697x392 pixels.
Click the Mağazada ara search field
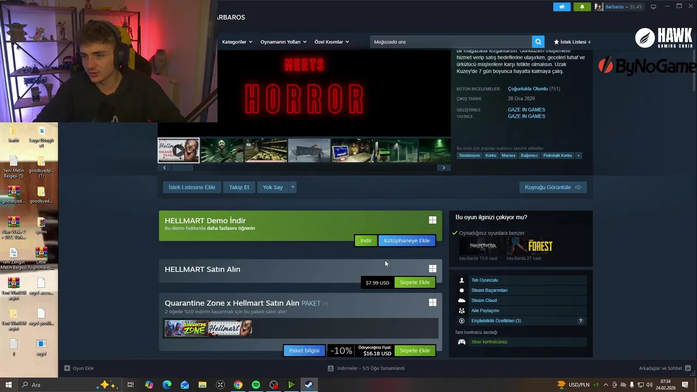click(x=451, y=42)
